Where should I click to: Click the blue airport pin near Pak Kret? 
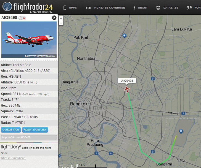(x=124, y=36)
